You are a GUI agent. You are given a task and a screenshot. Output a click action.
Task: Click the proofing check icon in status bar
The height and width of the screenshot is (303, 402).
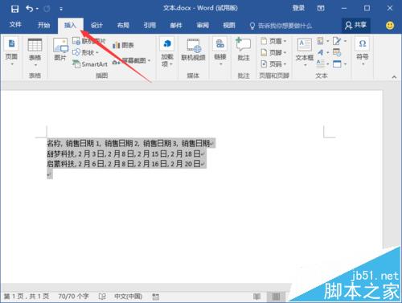[x=102, y=297]
